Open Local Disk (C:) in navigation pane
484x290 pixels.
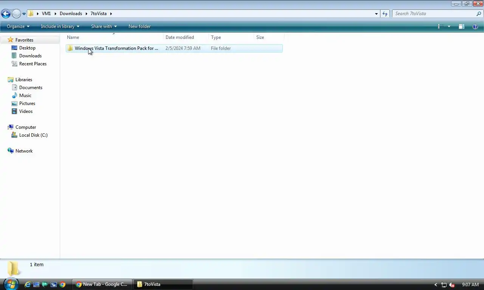33,135
